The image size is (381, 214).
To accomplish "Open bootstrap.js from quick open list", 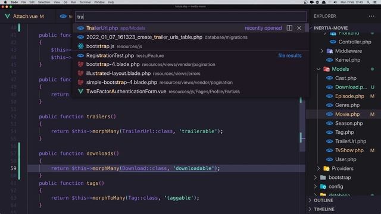I will [x=190, y=46].
